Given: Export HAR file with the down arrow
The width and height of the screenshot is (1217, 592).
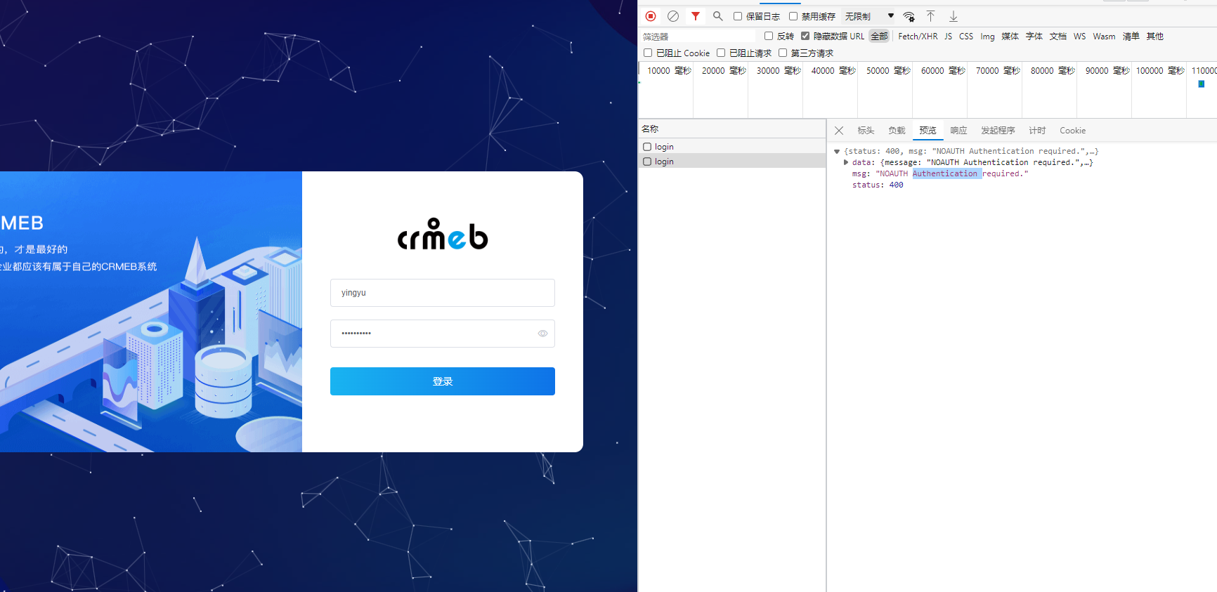Looking at the screenshot, I should pyautogui.click(x=954, y=16).
